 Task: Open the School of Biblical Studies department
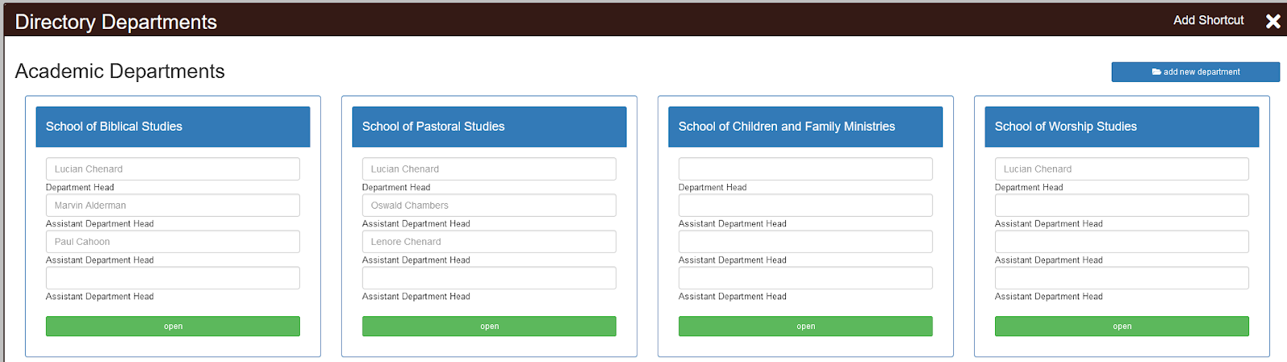(x=173, y=326)
